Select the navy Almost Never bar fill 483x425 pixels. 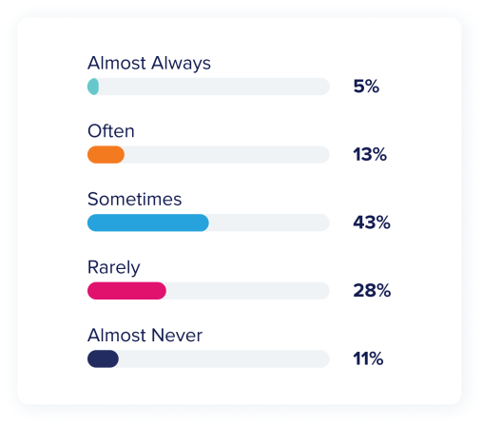pos(103,358)
